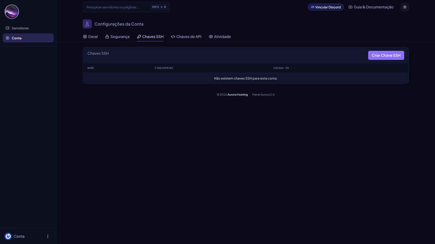Screen dimensions: 435x244
Task: Open Guia & Documentação link
Action: tap(371, 7)
